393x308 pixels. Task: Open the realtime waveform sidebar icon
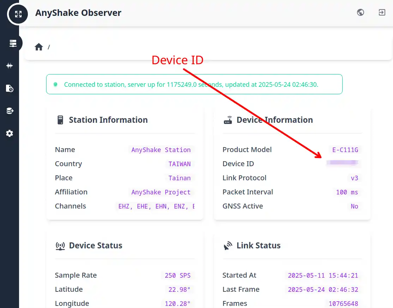(x=10, y=66)
